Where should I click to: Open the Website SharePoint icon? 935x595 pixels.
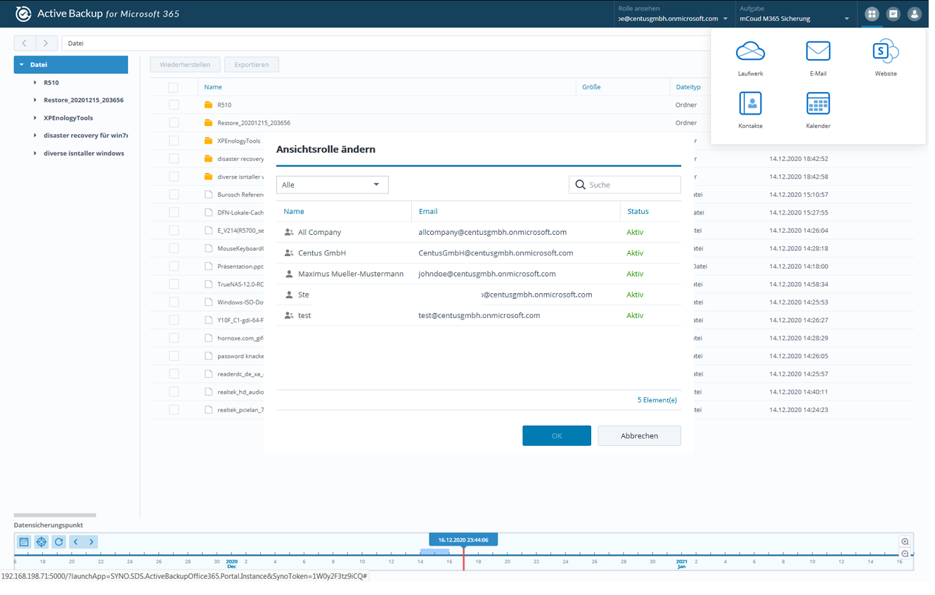pyautogui.click(x=885, y=51)
